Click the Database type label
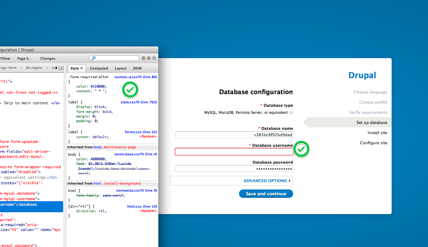 (x=278, y=106)
